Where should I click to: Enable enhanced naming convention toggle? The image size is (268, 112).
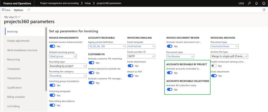point(214,66)
